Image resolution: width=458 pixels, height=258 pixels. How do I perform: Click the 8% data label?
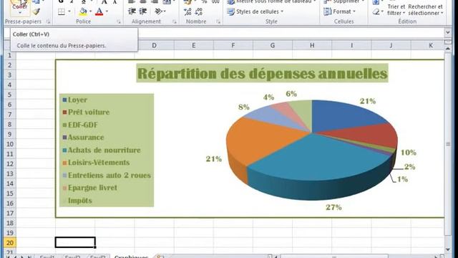243,107
